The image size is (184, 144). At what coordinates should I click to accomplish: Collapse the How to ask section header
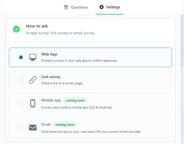(x=37, y=26)
